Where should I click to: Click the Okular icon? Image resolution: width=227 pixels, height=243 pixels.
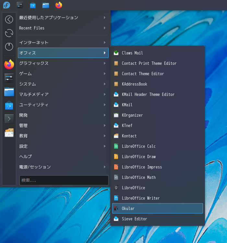(x=116, y=208)
